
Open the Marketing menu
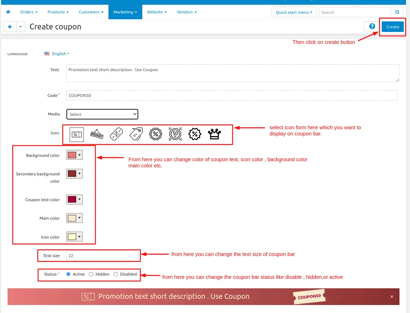click(125, 12)
